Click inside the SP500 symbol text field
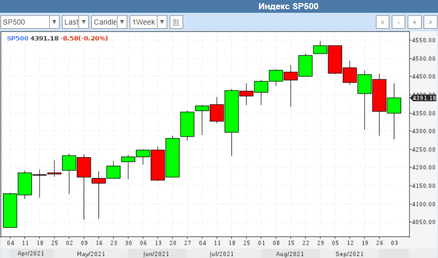Viewport: 438px width, 258px height. [26, 22]
